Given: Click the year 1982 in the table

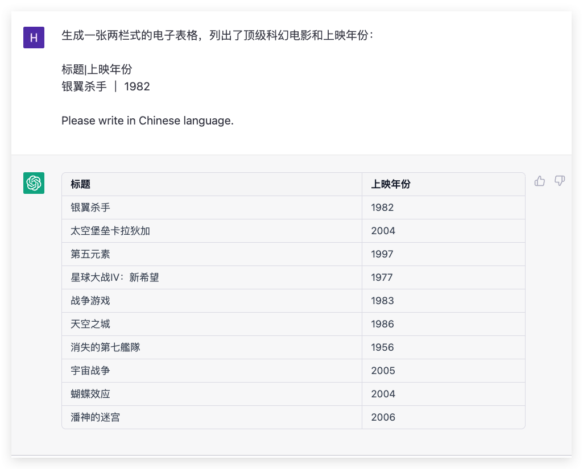Looking at the screenshot, I should pyautogui.click(x=444, y=207).
